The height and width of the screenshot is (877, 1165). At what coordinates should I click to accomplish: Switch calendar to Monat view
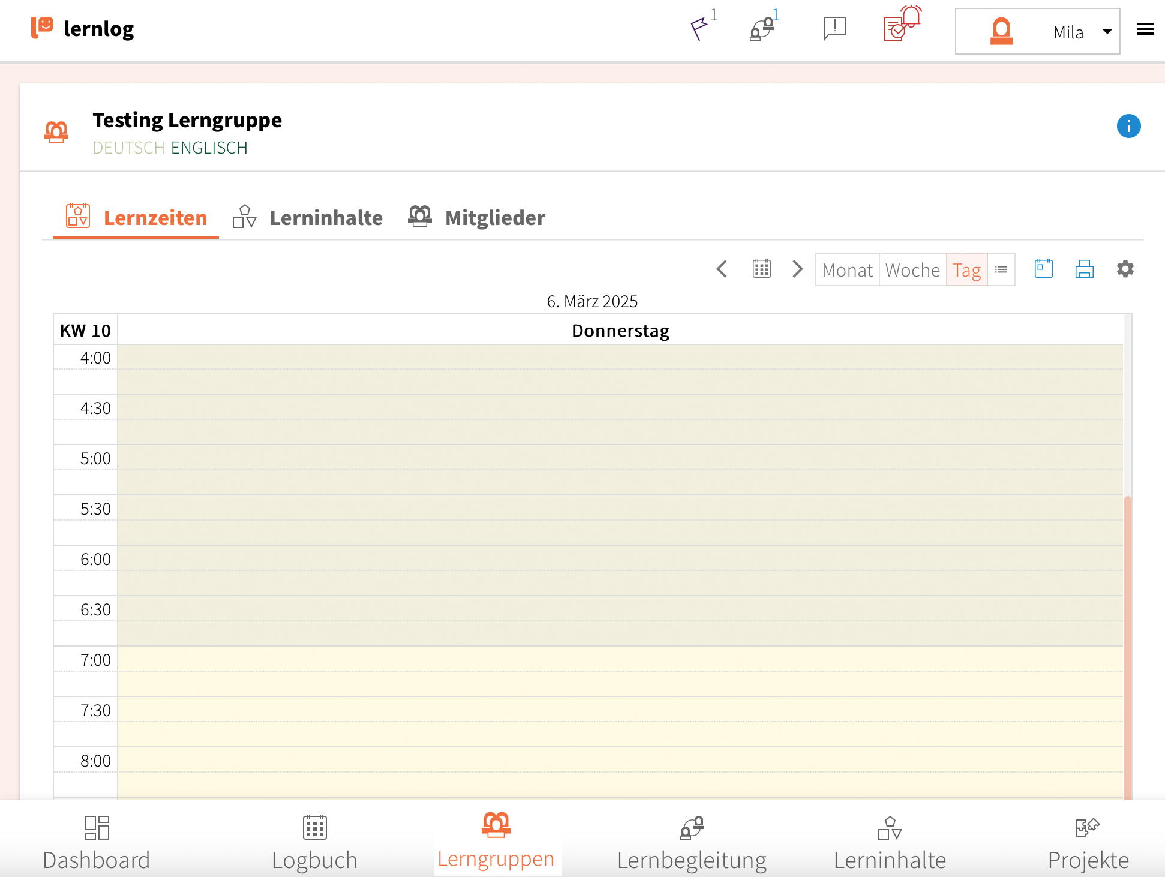(847, 270)
